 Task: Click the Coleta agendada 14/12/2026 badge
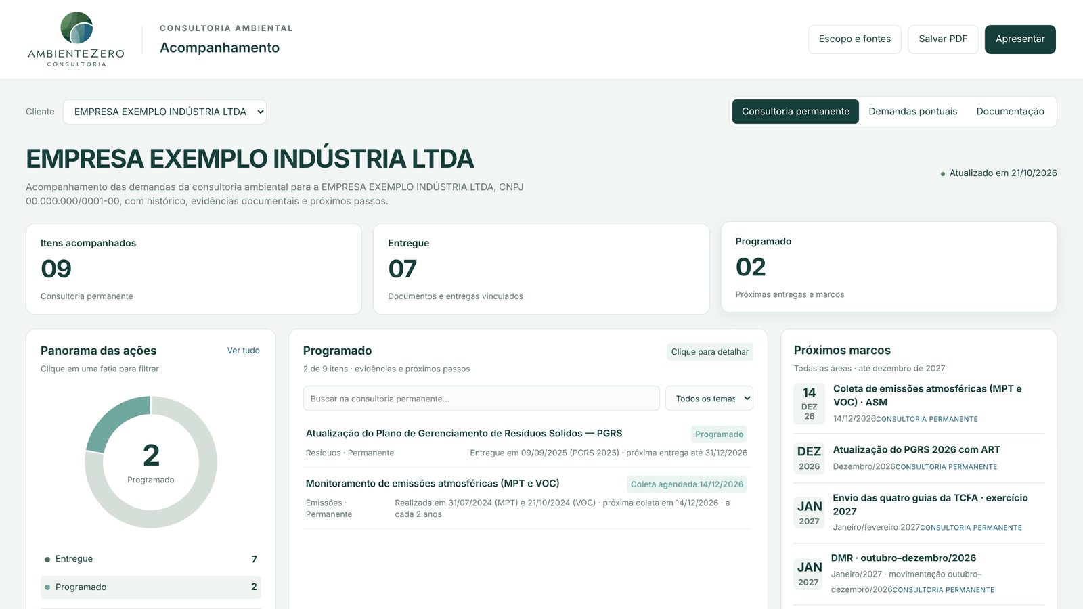click(x=687, y=484)
